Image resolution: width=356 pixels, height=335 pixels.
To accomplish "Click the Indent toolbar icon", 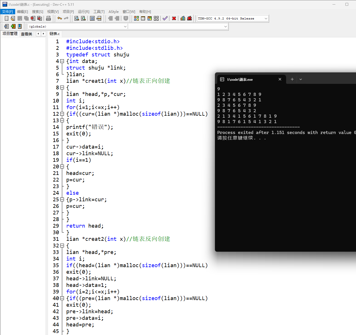I will pyautogui.click(x=110, y=18).
